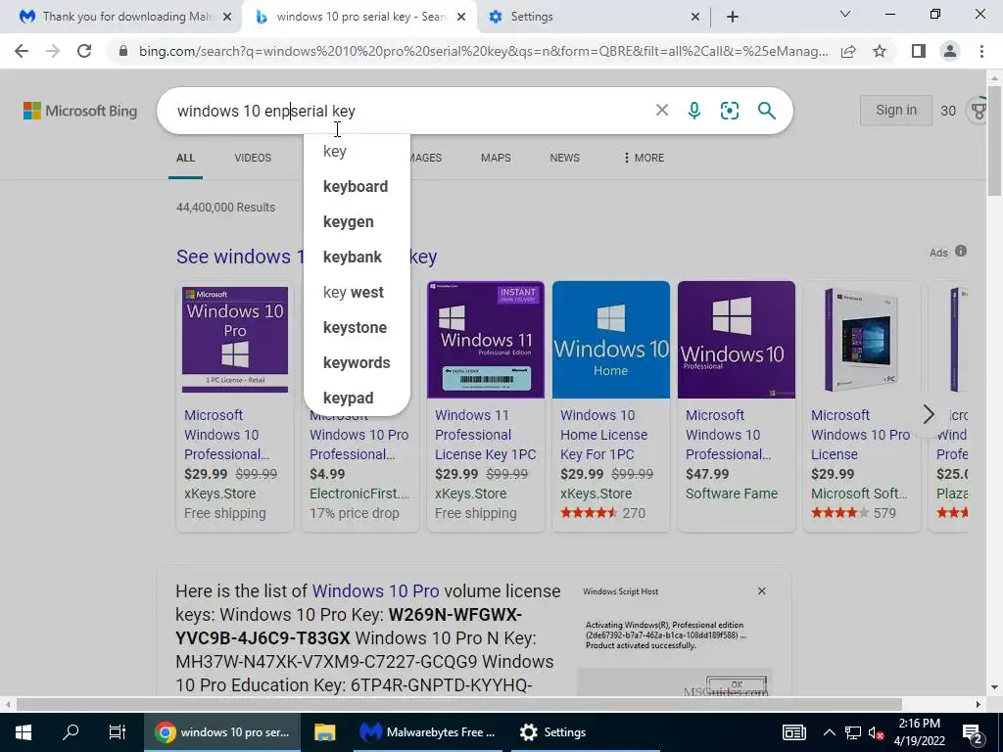This screenshot has height=752, width=1003.
Task: Click the Sign in button
Action: tap(895, 110)
